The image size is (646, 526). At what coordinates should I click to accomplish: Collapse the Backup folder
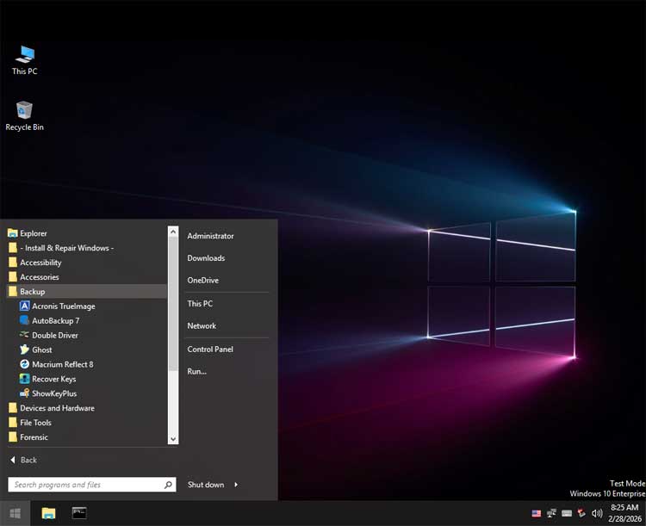click(32, 291)
